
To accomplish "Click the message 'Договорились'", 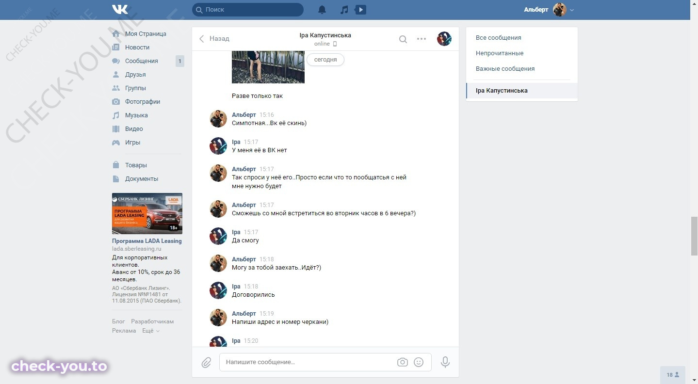I will (x=253, y=295).
